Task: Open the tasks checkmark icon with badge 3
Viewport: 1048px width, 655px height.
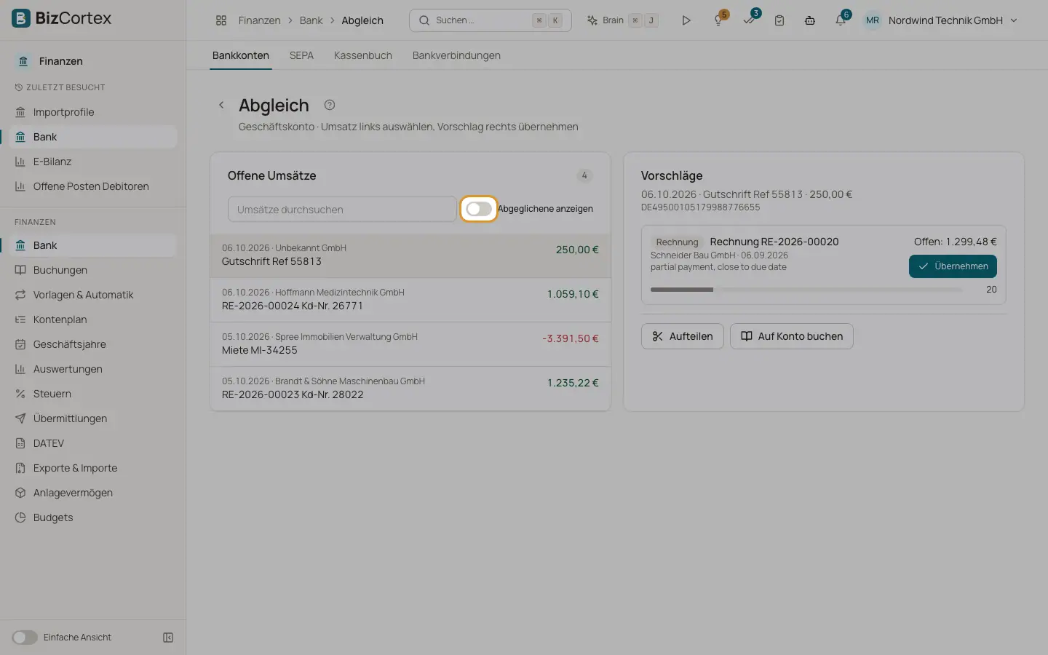Action: [x=749, y=20]
